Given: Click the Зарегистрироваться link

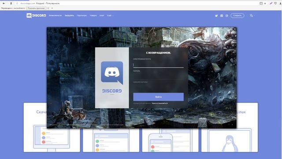Looking at the screenshot, I should (x=160, y=103).
